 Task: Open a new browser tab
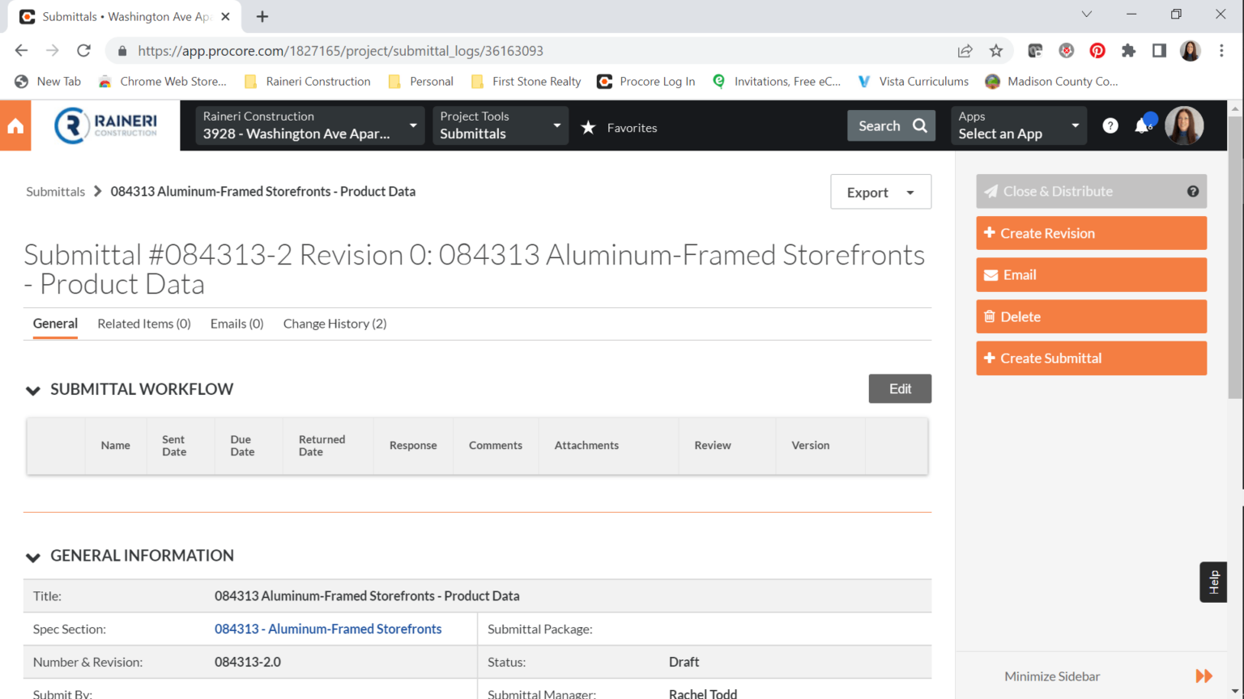pos(262,16)
